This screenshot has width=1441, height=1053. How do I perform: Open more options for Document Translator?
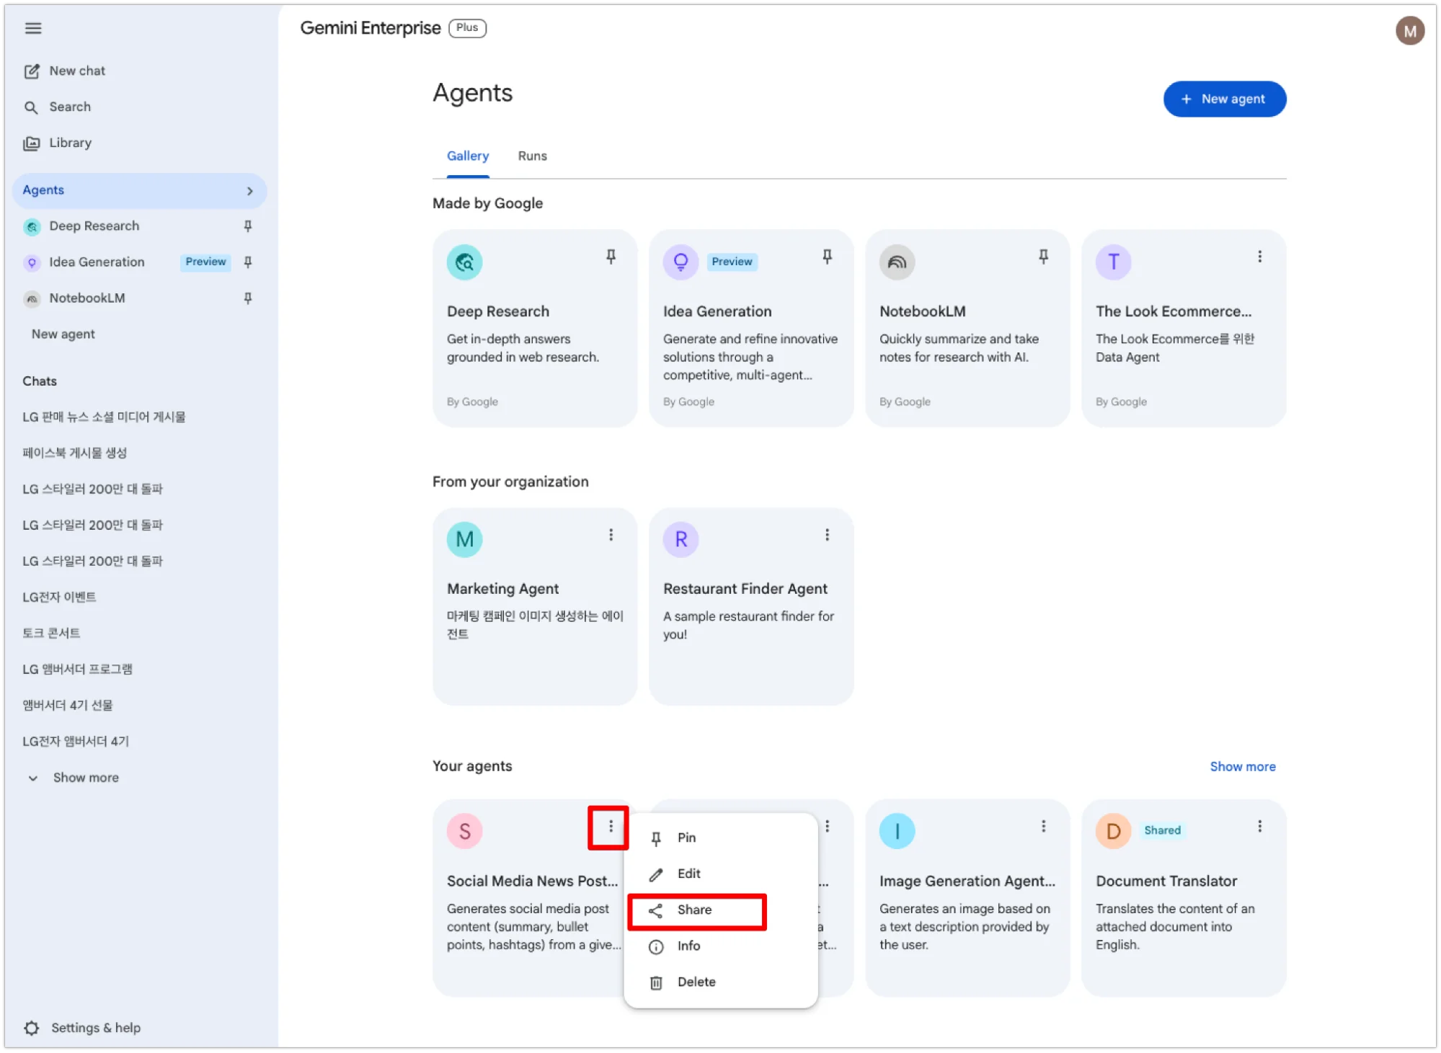pyautogui.click(x=1259, y=827)
